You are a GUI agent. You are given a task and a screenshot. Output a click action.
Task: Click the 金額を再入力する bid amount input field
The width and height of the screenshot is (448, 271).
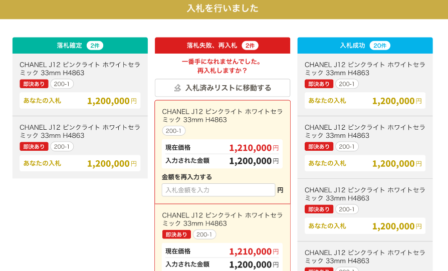[x=218, y=190]
